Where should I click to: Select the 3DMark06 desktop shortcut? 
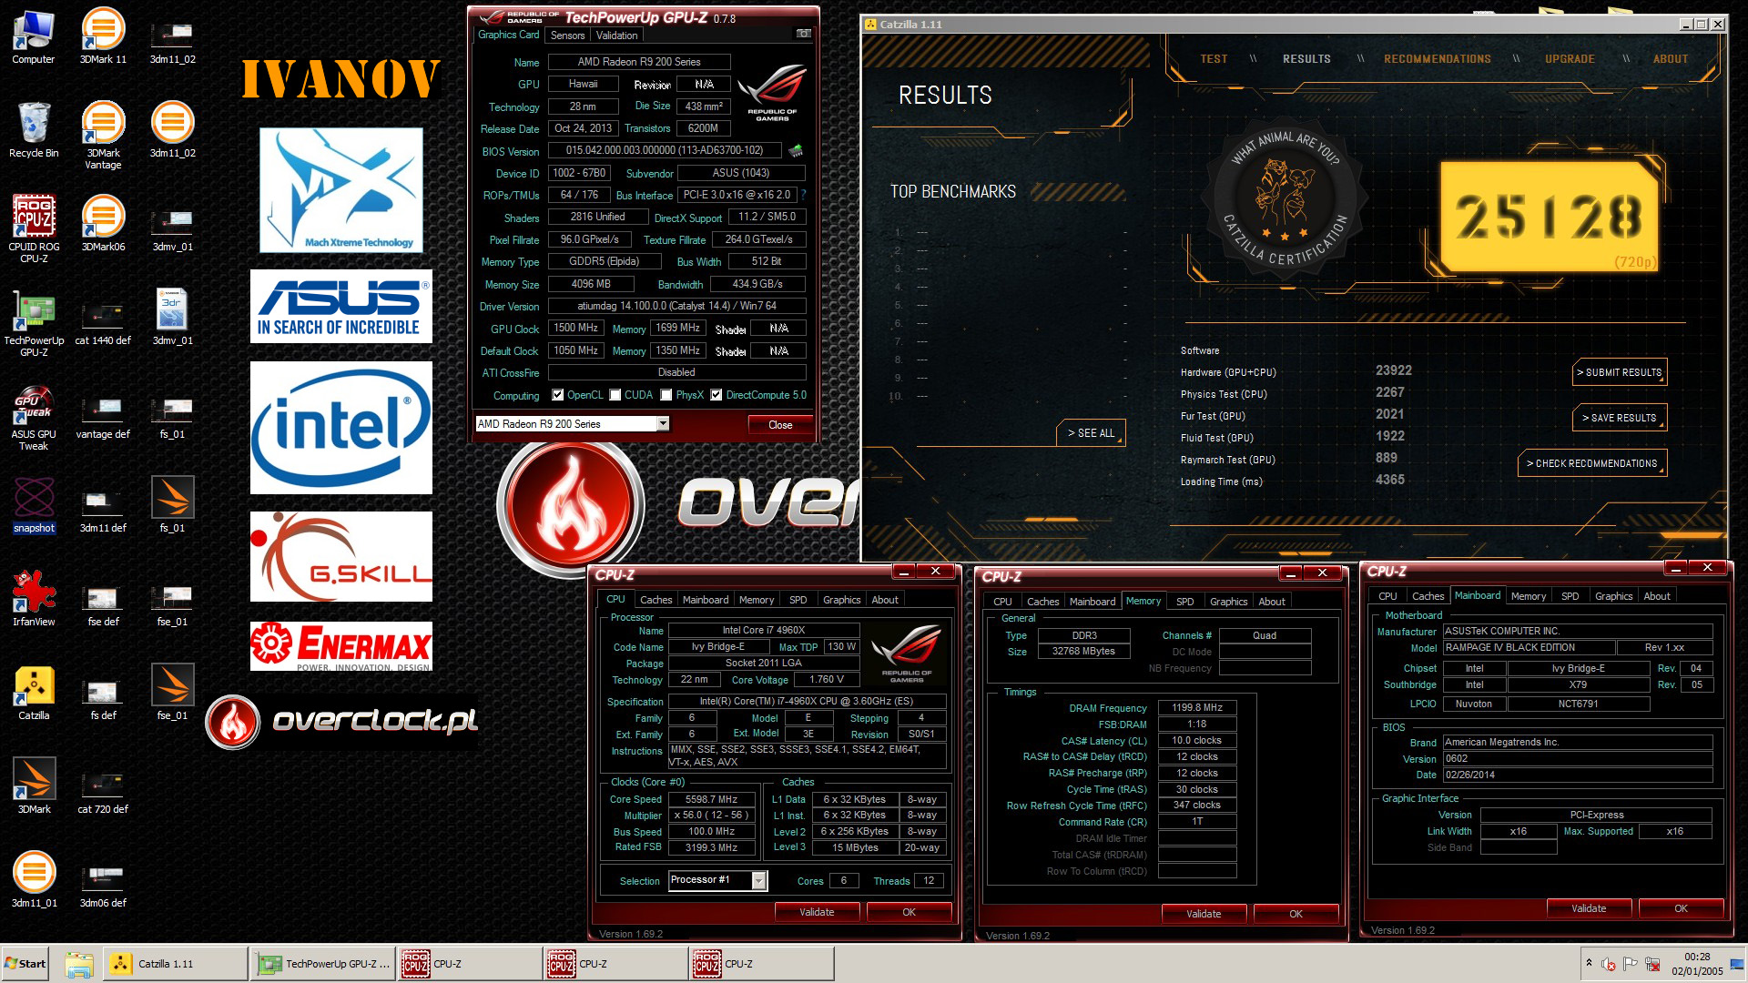(x=103, y=224)
